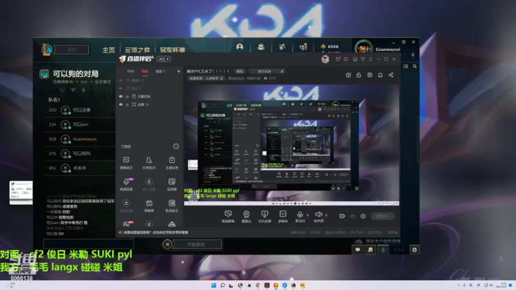Viewport: 516px width, 290px height.
Task: Click the stream preview thumbnail
Action: click(x=292, y=144)
